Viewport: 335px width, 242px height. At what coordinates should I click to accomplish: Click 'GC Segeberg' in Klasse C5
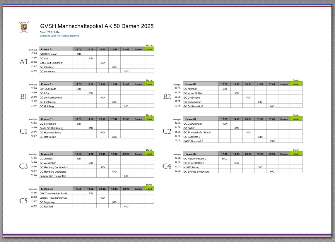[x=56, y=202]
